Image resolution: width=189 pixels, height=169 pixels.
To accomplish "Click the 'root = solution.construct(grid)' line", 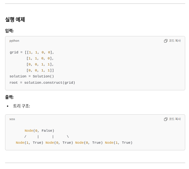I will [x=42, y=83].
